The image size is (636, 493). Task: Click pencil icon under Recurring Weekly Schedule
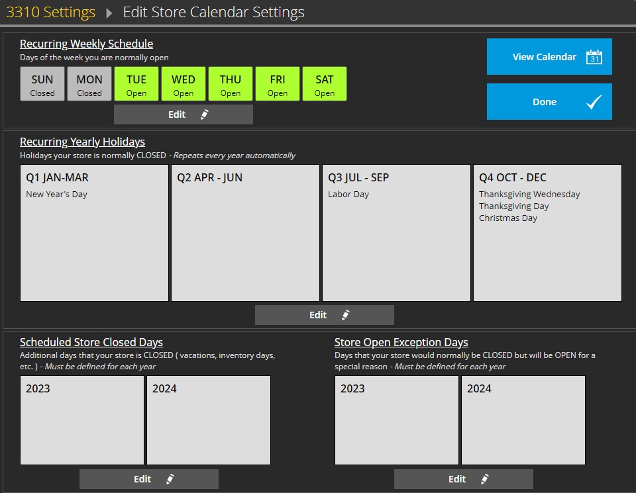click(x=204, y=114)
